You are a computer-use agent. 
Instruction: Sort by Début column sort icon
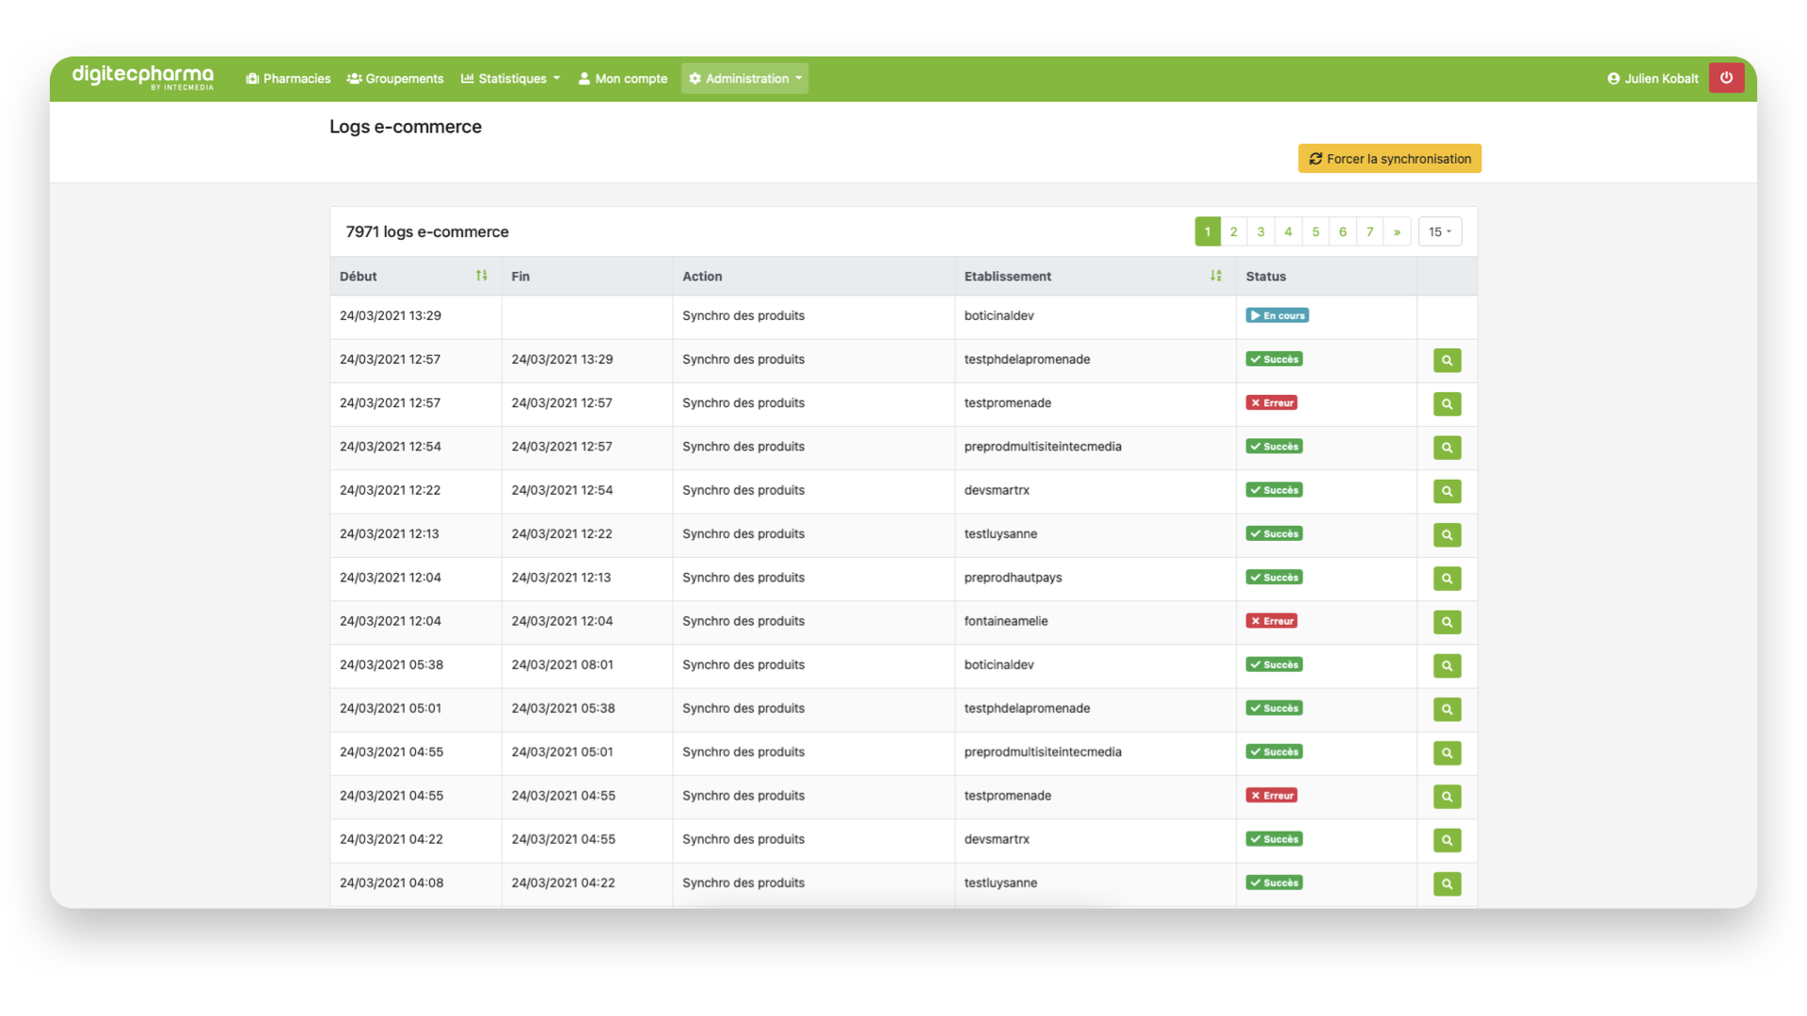tap(481, 276)
